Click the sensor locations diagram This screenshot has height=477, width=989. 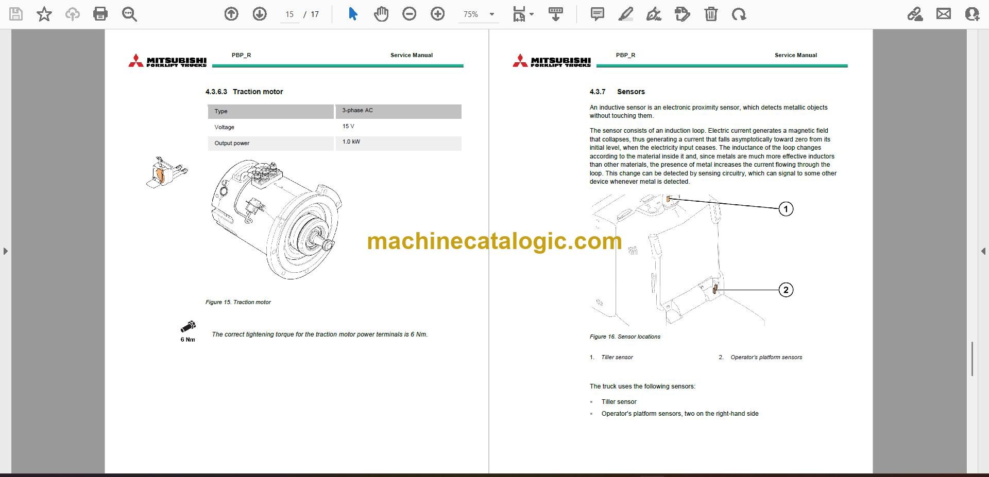point(693,260)
